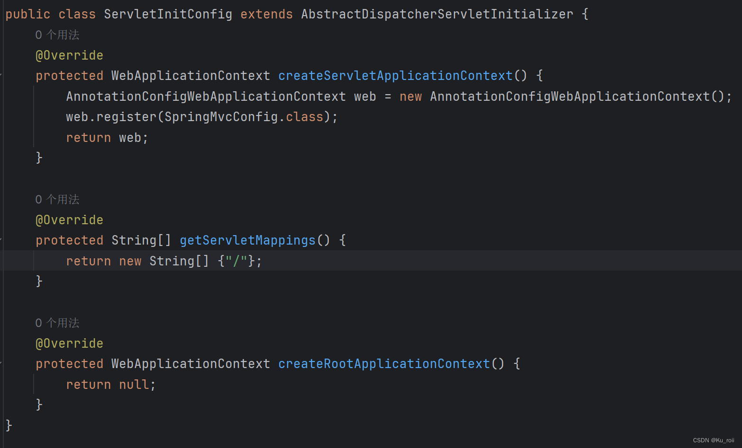Open usages hint above getServletMappings
The height and width of the screenshot is (448, 742).
tap(57, 200)
